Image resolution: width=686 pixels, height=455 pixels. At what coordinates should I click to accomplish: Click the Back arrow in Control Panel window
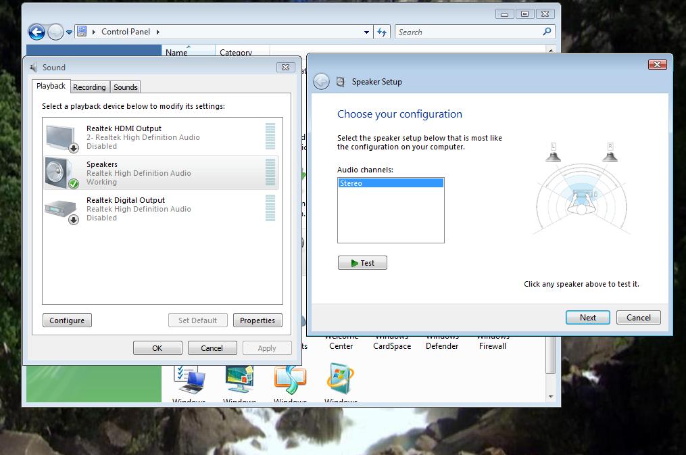(36, 32)
